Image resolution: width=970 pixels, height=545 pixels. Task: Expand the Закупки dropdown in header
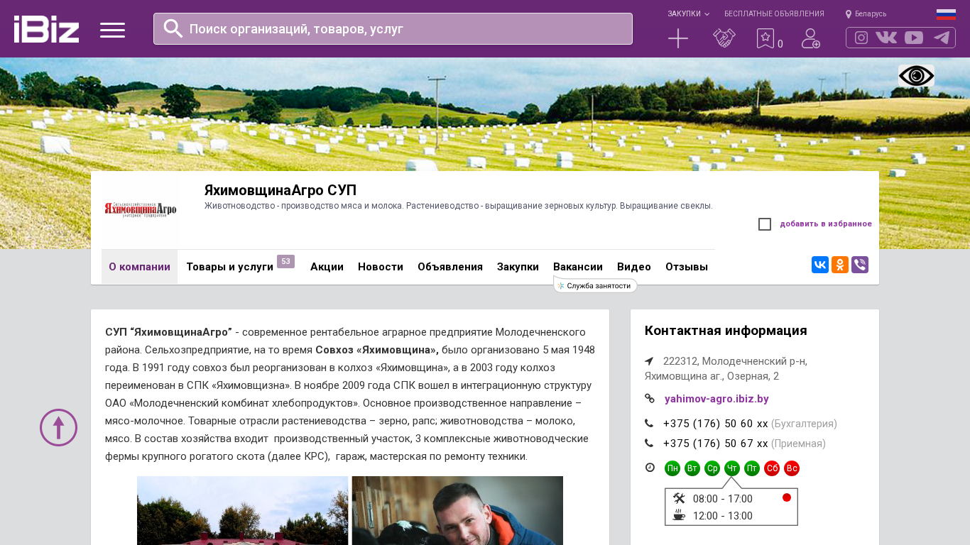pos(688,14)
